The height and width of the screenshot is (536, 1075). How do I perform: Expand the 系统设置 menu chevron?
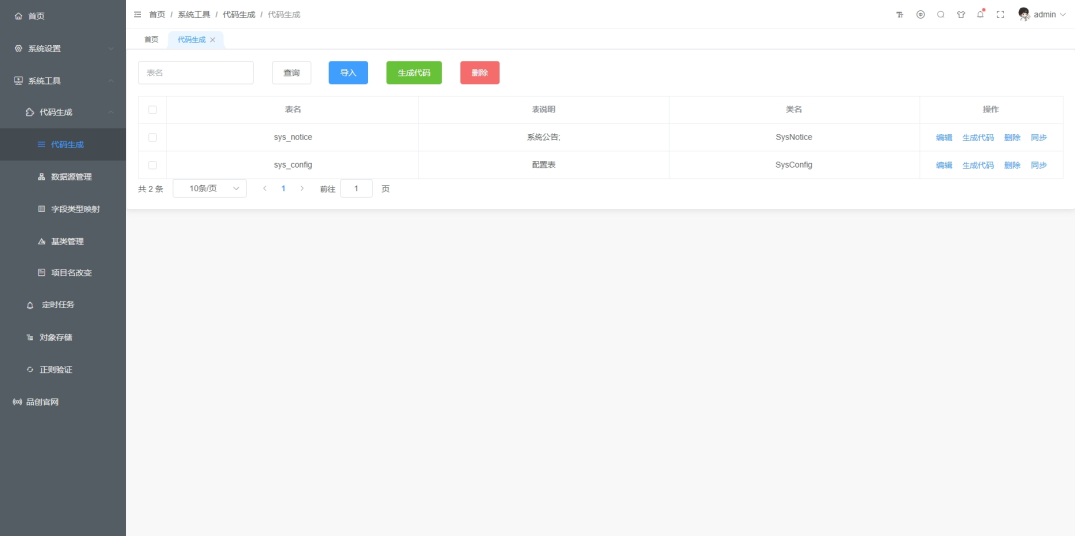click(111, 48)
